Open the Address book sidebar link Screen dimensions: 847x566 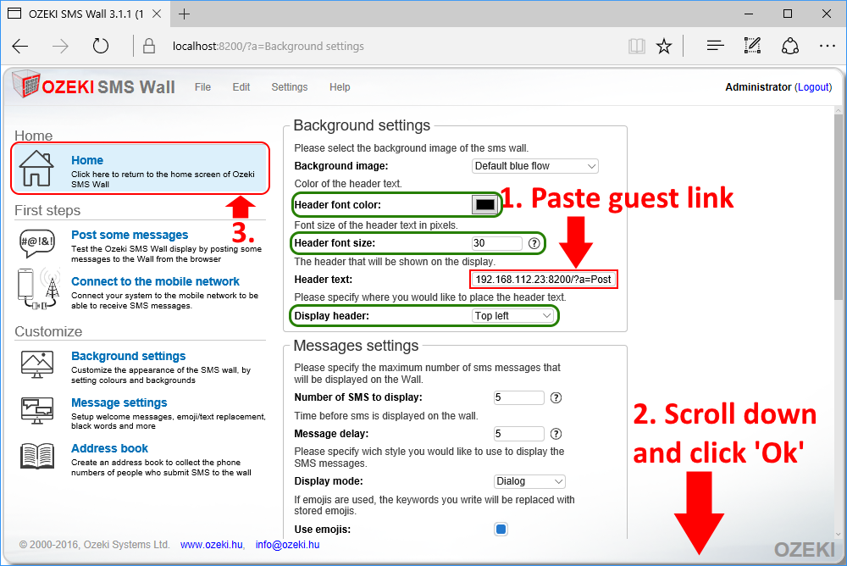(x=109, y=448)
